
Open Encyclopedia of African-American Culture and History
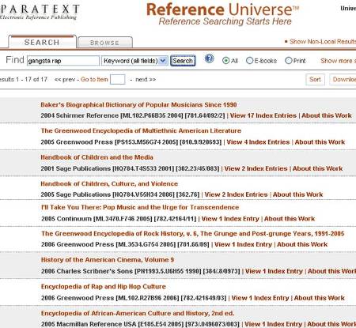pyautogui.click(x=138, y=313)
